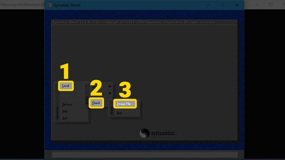Click the greyed Peer to peer entry
The image size is (285, 160).
click(x=71, y=95)
